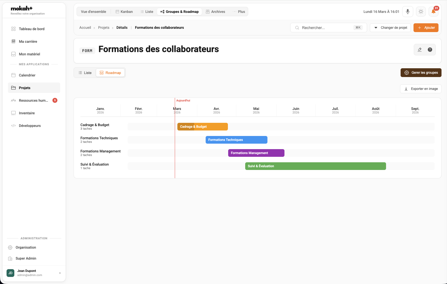The height and width of the screenshot is (284, 447).
Task: Click Exporter en image
Action: (420, 89)
